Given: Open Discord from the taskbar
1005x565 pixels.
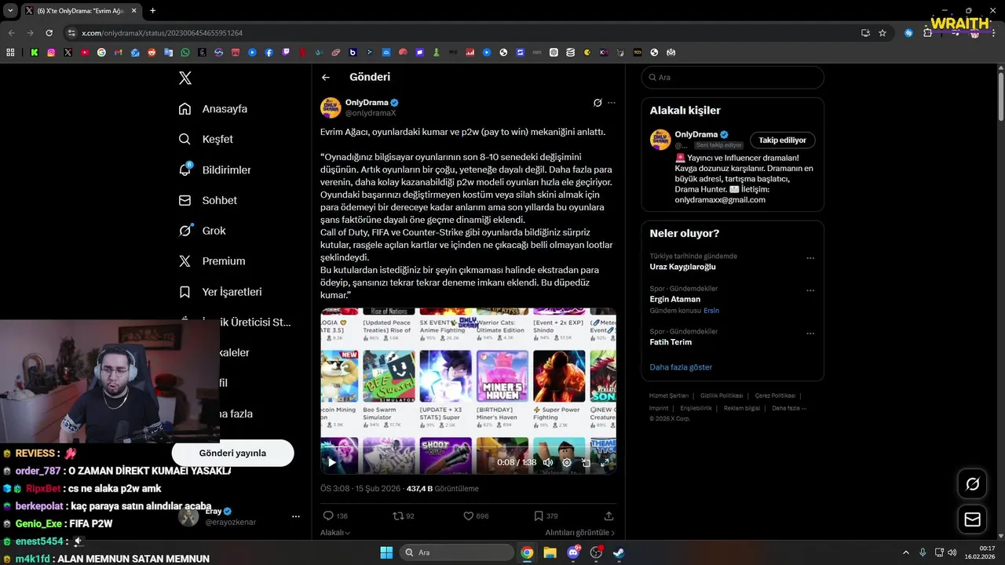Looking at the screenshot, I should pyautogui.click(x=573, y=552).
